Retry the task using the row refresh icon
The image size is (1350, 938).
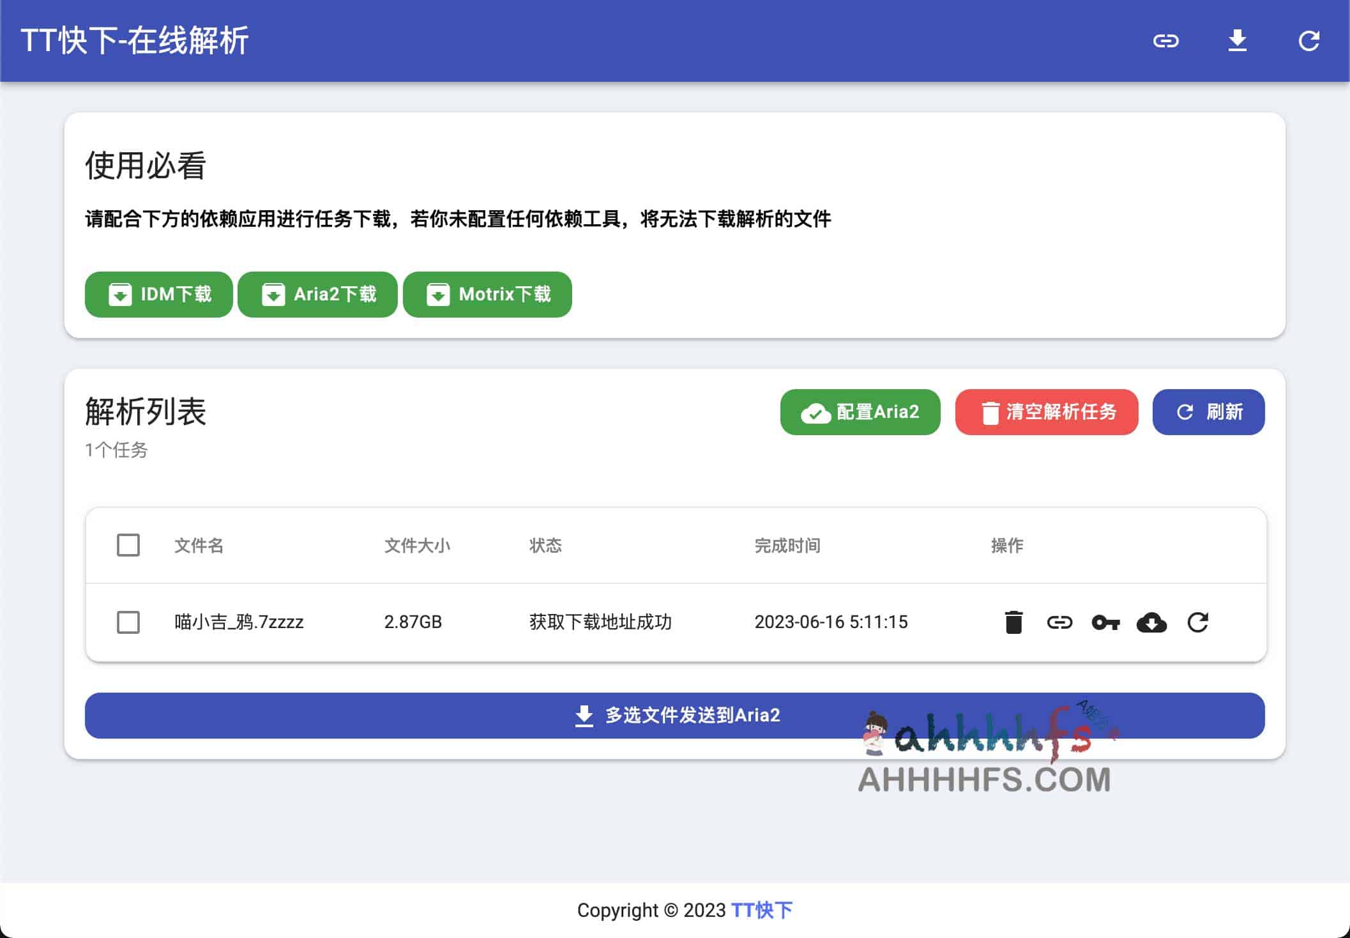click(x=1198, y=622)
